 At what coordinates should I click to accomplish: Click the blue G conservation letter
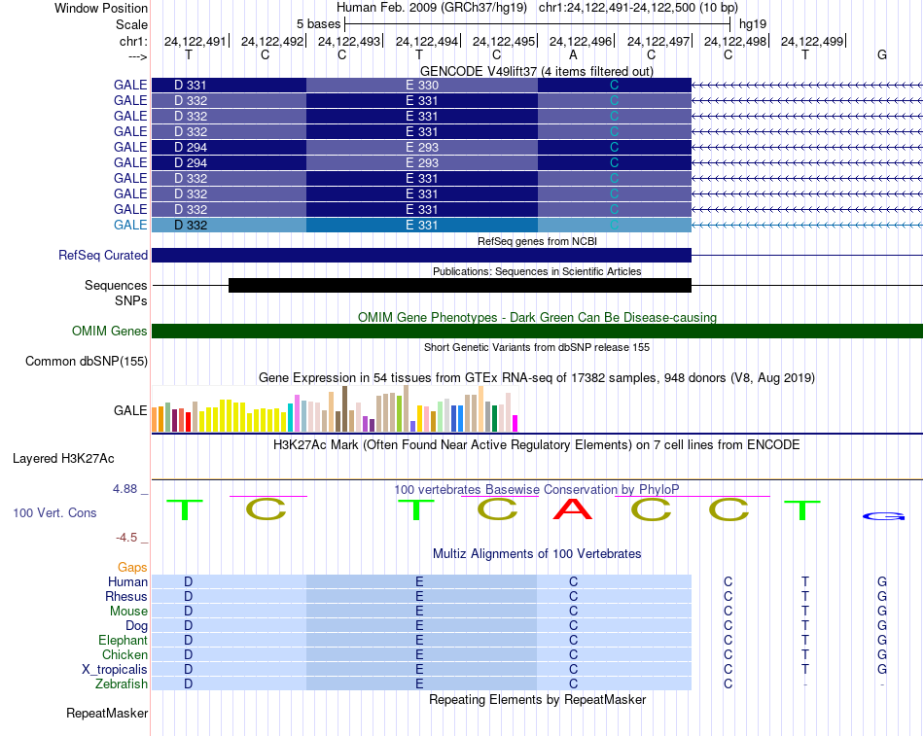(883, 516)
